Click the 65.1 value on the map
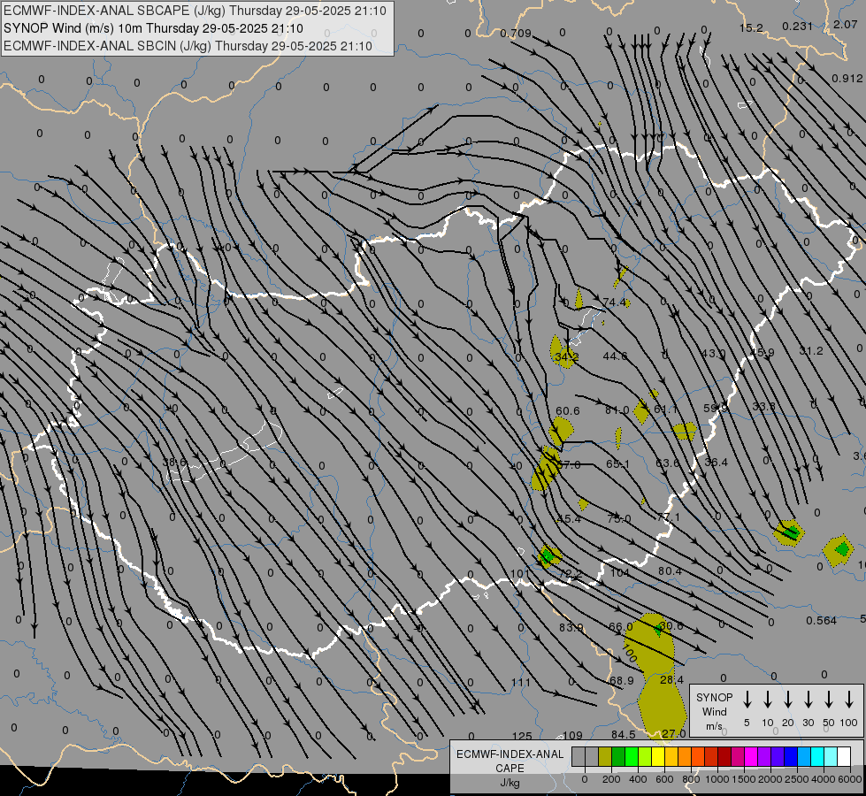 pos(617,464)
